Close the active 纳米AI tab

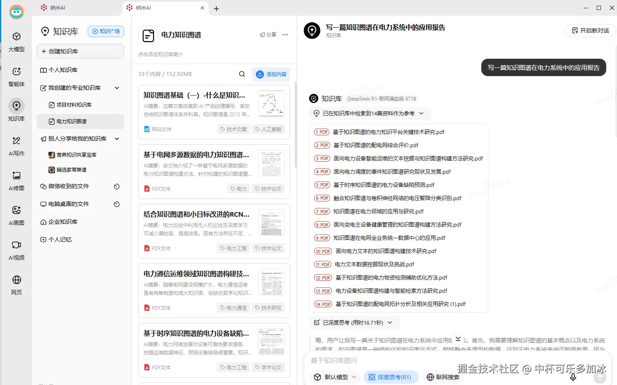202,8
